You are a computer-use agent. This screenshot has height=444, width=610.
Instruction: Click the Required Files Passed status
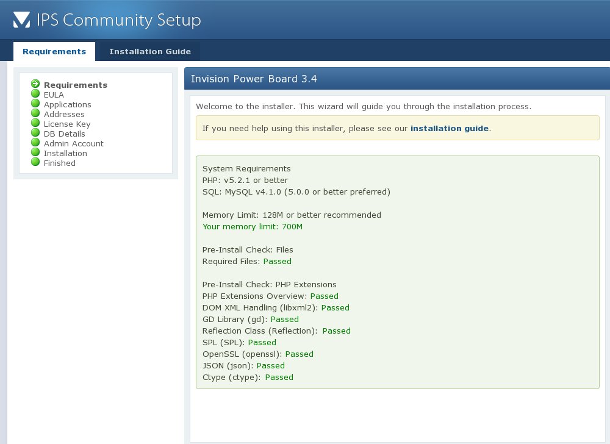(x=277, y=261)
